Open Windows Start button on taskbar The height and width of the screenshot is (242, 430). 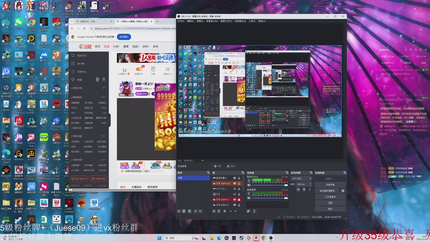point(159,238)
